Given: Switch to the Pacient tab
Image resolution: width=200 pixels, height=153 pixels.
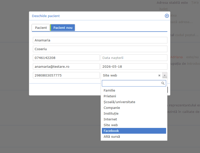Looking at the screenshot, I should [x=41, y=28].
